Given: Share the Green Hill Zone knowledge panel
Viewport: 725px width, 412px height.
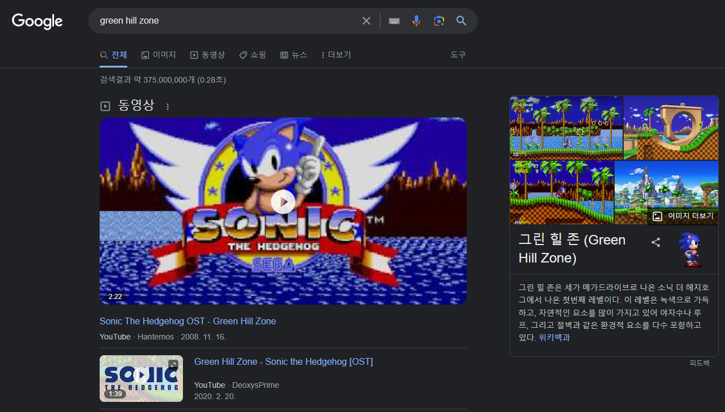Looking at the screenshot, I should [656, 242].
